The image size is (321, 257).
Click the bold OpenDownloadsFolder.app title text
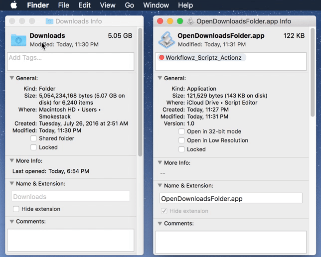click(x=221, y=35)
